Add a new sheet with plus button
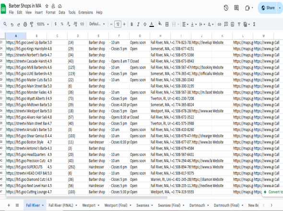 pos(9,205)
